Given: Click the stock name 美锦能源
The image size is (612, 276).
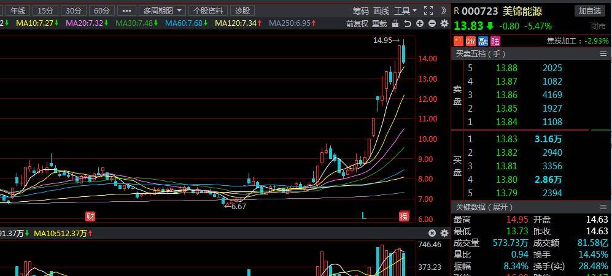Looking at the screenshot, I should pos(522,11).
